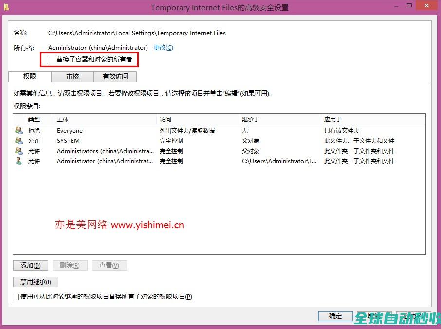Click the folder icon in the title bar
Screen dimensions: 441x329
click(6, 7)
